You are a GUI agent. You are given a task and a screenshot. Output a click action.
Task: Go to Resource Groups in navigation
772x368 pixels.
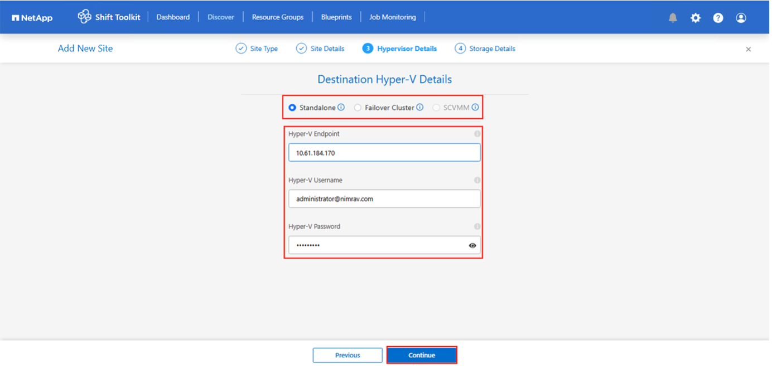pyautogui.click(x=277, y=17)
